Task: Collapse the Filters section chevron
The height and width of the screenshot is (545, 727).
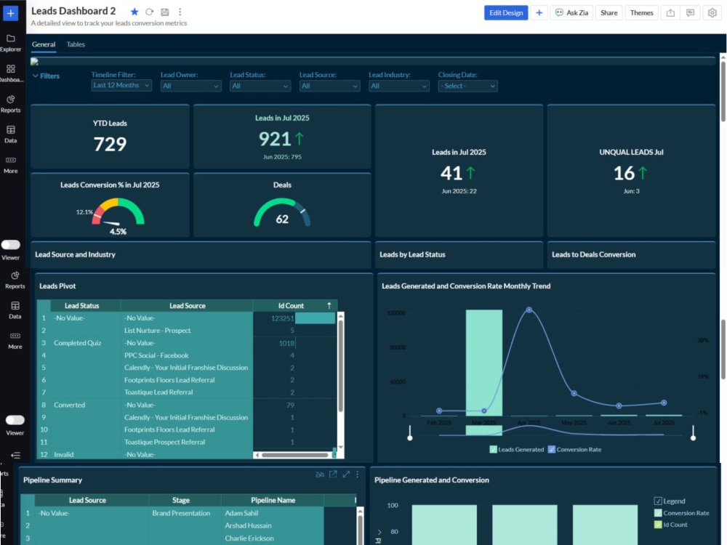Action: point(35,76)
